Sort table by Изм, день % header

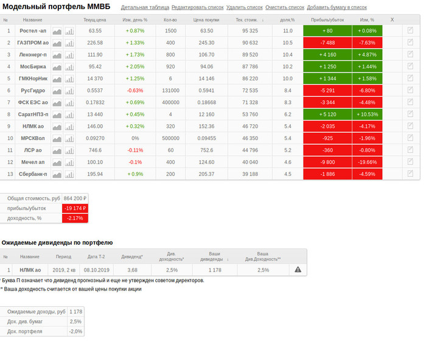tap(135, 19)
